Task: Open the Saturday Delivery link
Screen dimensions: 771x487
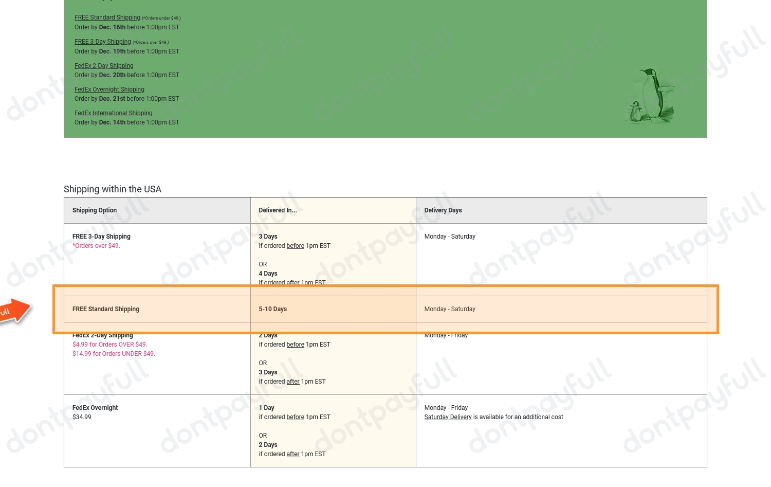Action: coord(448,417)
